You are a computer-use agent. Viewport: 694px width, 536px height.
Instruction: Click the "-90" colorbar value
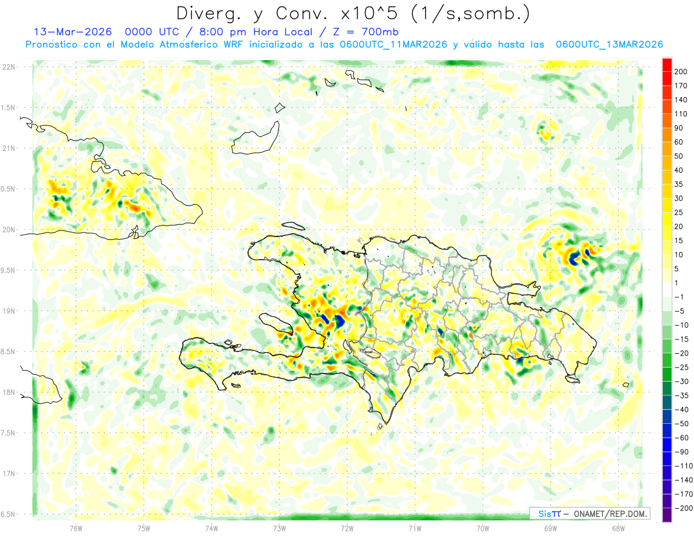click(681, 452)
